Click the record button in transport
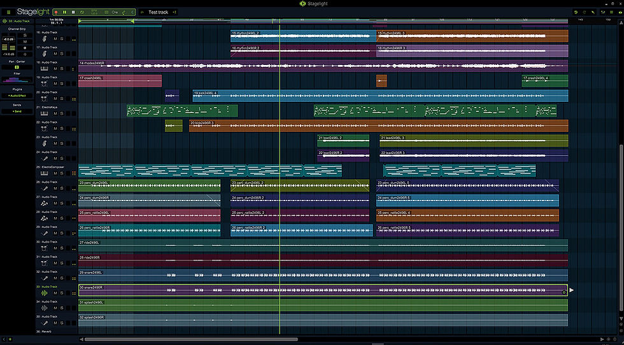The image size is (624, 345). (x=57, y=12)
